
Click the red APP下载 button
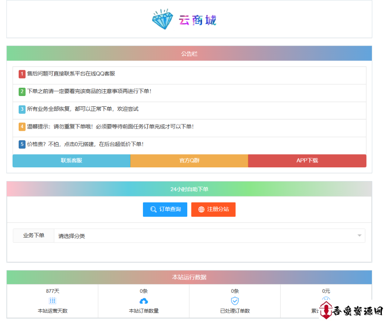click(307, 161)
